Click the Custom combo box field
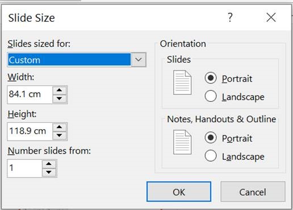Screen dimensions: 293x210 69,60
